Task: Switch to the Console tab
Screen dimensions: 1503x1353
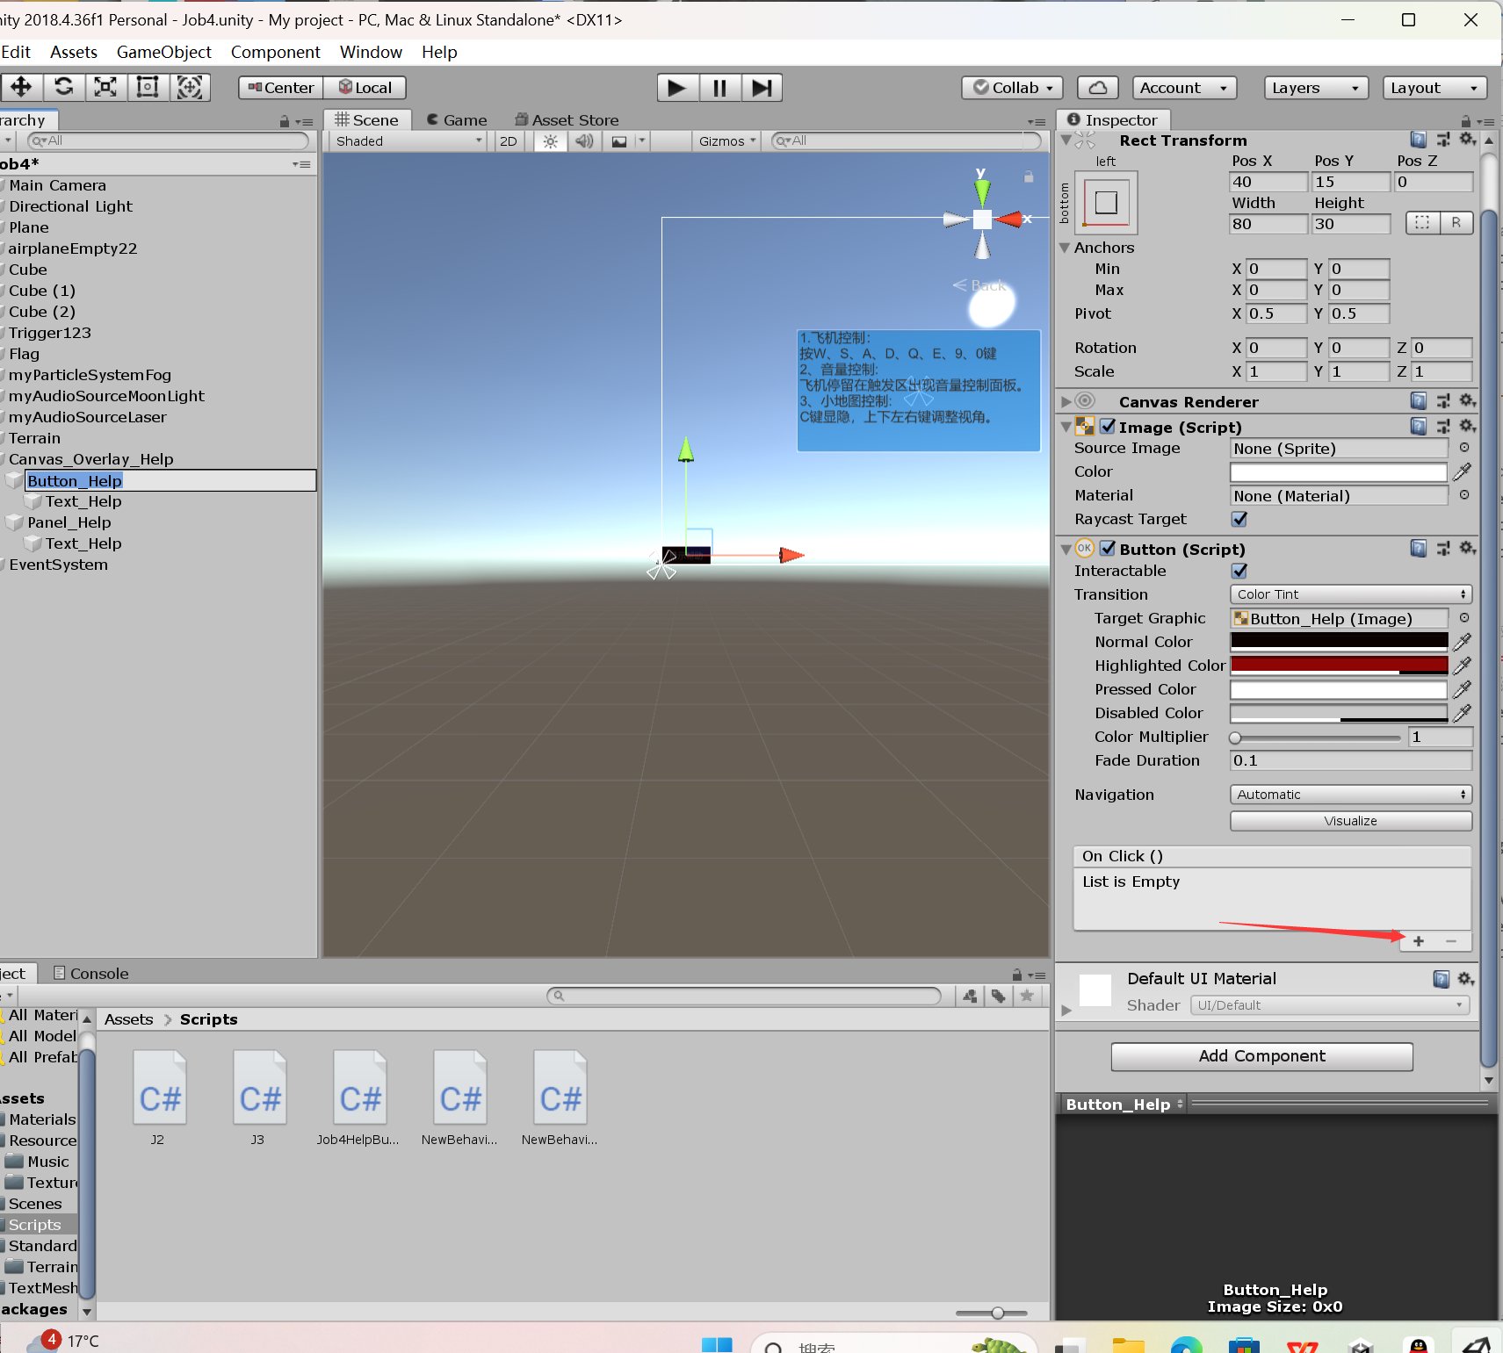Action: [x=90, y=974]
